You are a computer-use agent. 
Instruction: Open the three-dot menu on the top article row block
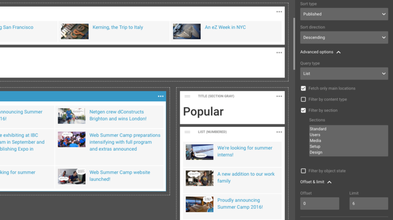tap(279, 12)
